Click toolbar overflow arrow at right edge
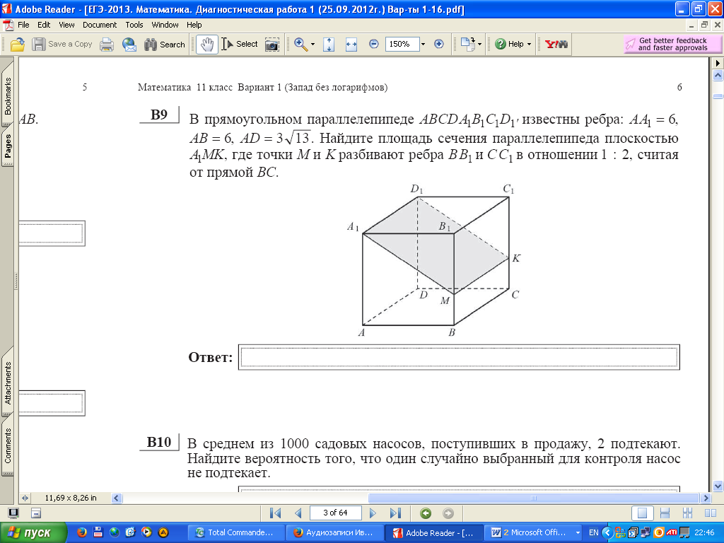Image resolution: width=724 pixels, height=543 pixels. pos(718,63)
